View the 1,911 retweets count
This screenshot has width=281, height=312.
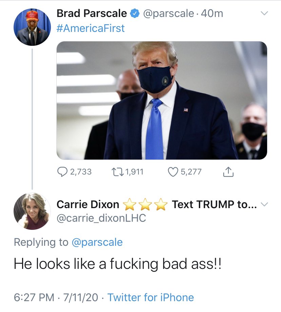134,172
